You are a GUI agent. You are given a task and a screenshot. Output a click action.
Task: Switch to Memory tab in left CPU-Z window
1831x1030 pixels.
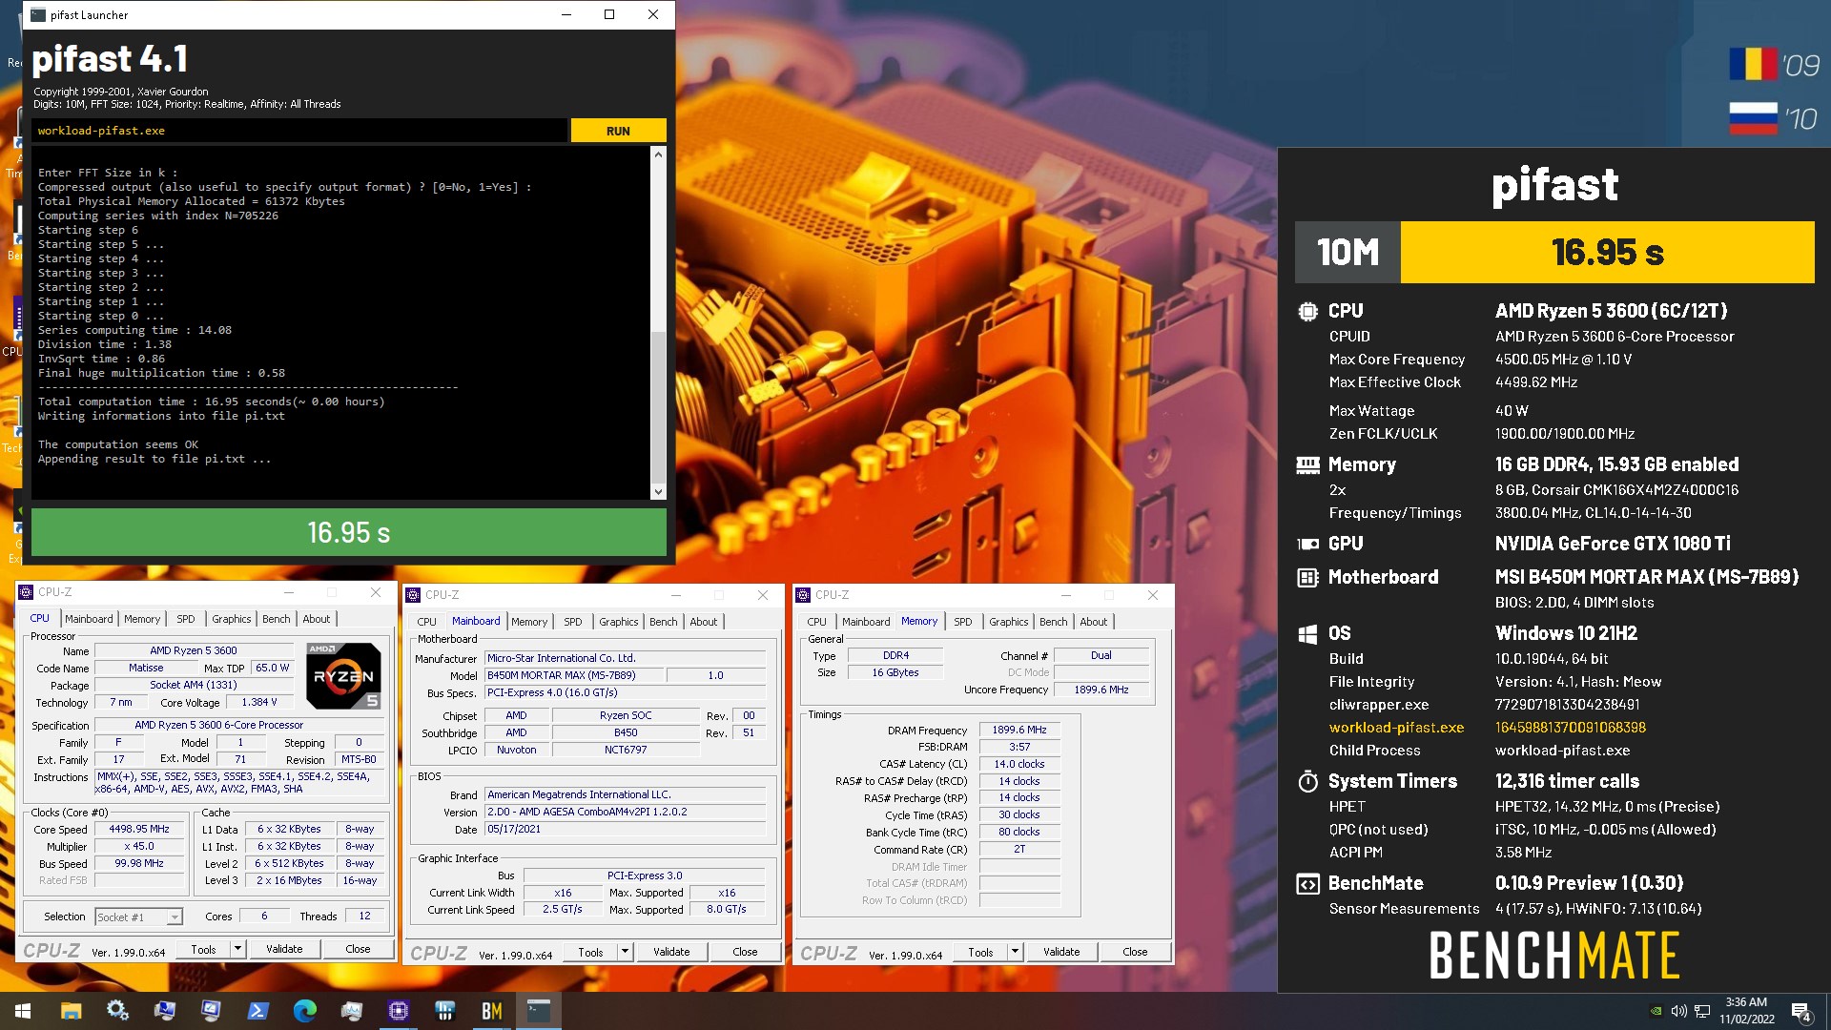coord(142,619)
